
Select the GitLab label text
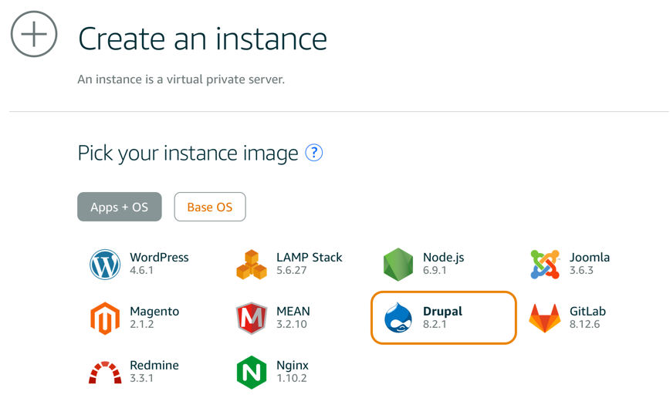(x=587, y=311)
